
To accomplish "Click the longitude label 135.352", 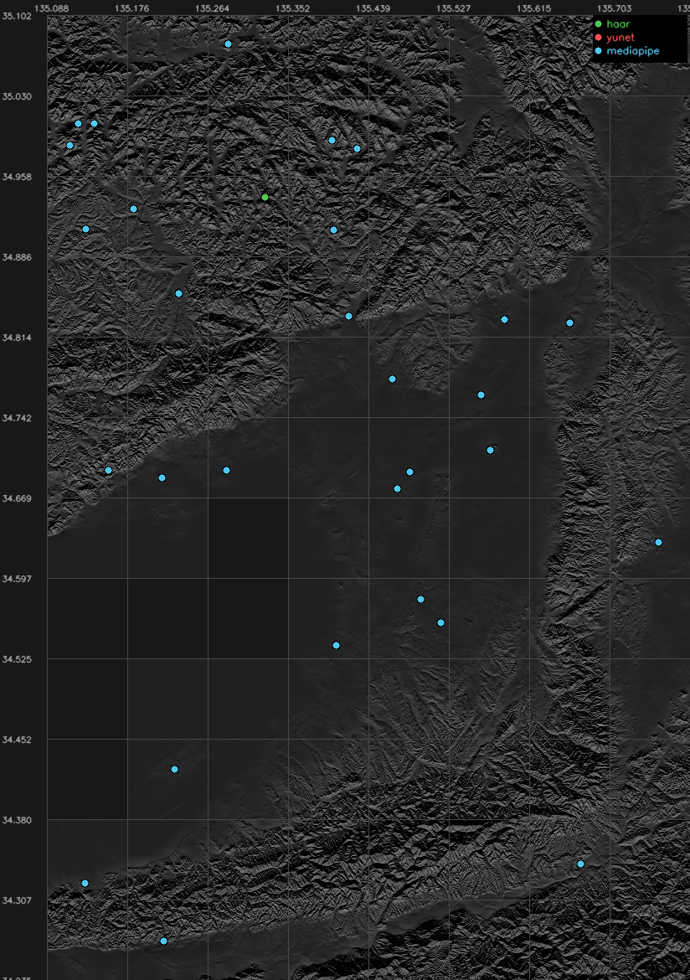I will tap(292, 8).
